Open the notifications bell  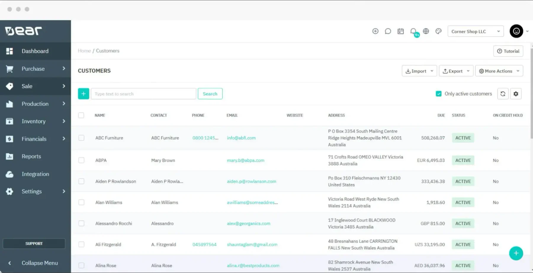point(413,31)
